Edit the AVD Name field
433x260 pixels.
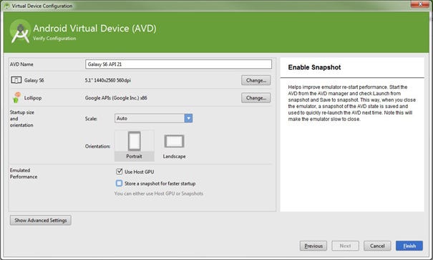(x=178, y=64)
